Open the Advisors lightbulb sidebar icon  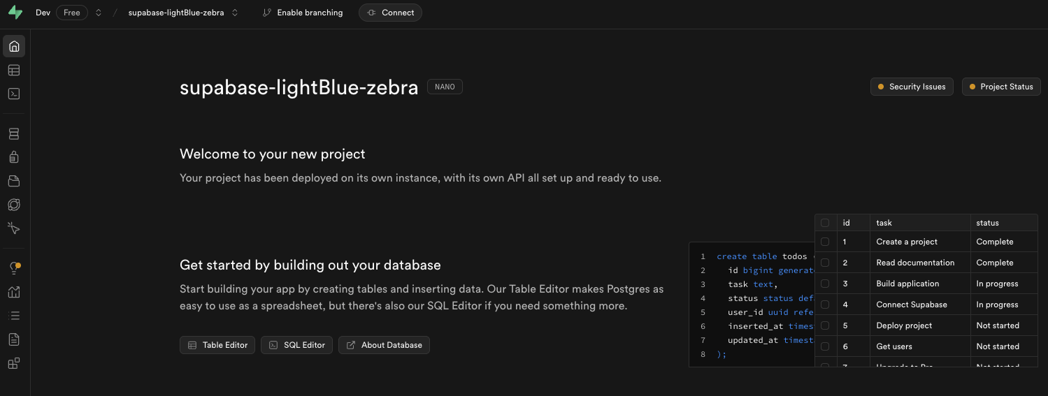point(14,268)
